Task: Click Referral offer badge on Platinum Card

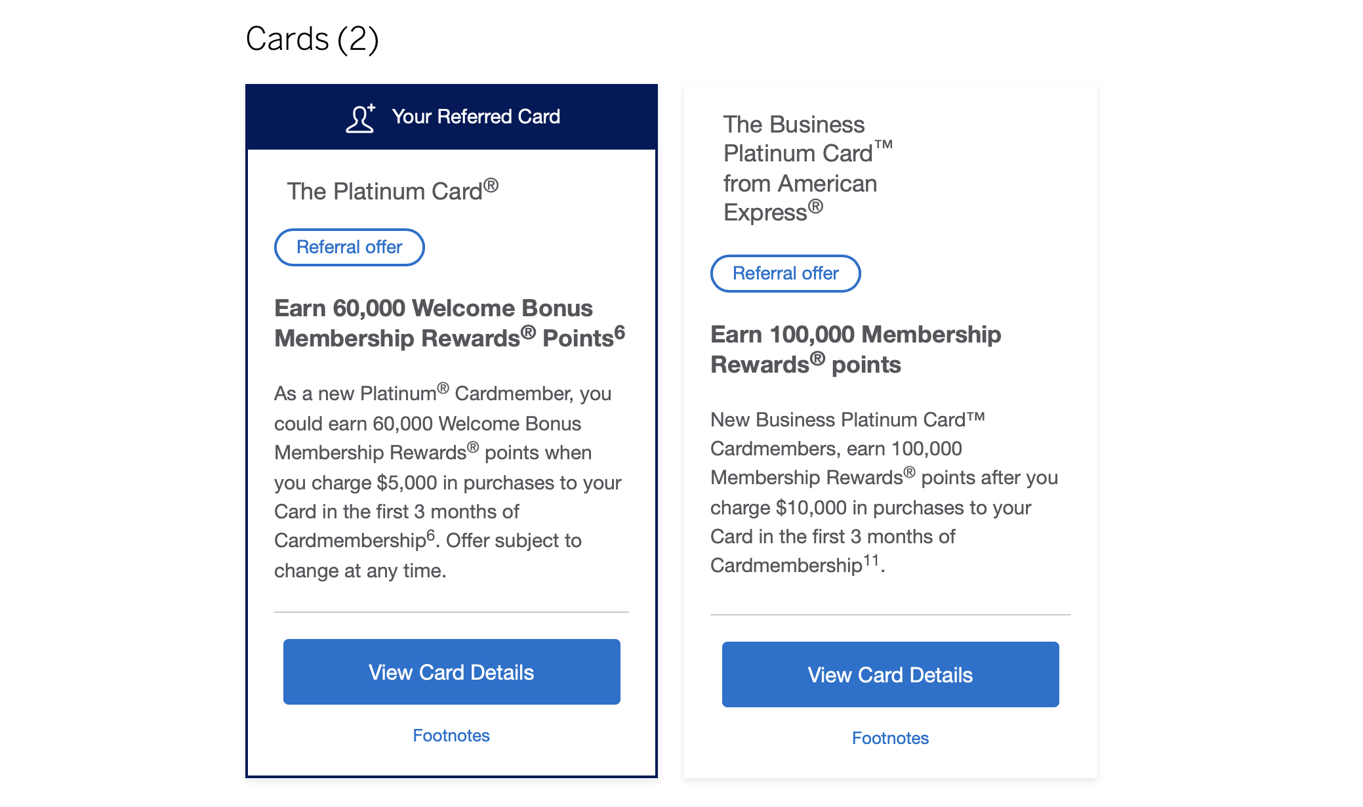Action: [x=349, y=247]
